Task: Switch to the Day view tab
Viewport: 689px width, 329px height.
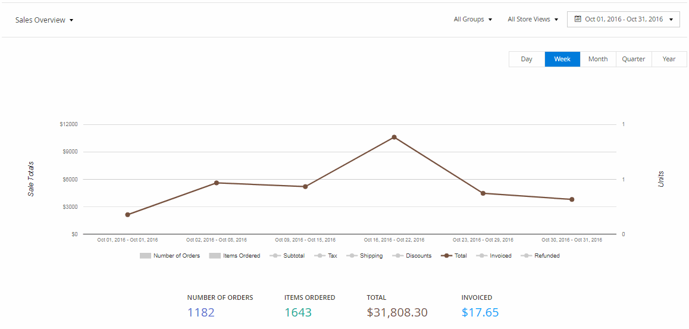Action: (527, 59)
